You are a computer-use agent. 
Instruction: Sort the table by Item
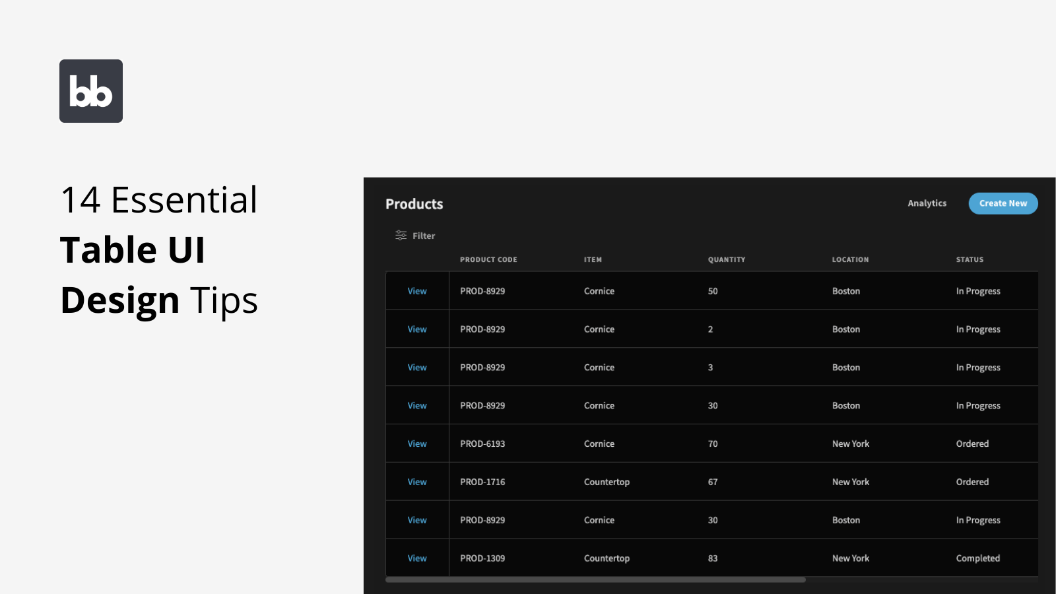(x=592, y=259)
